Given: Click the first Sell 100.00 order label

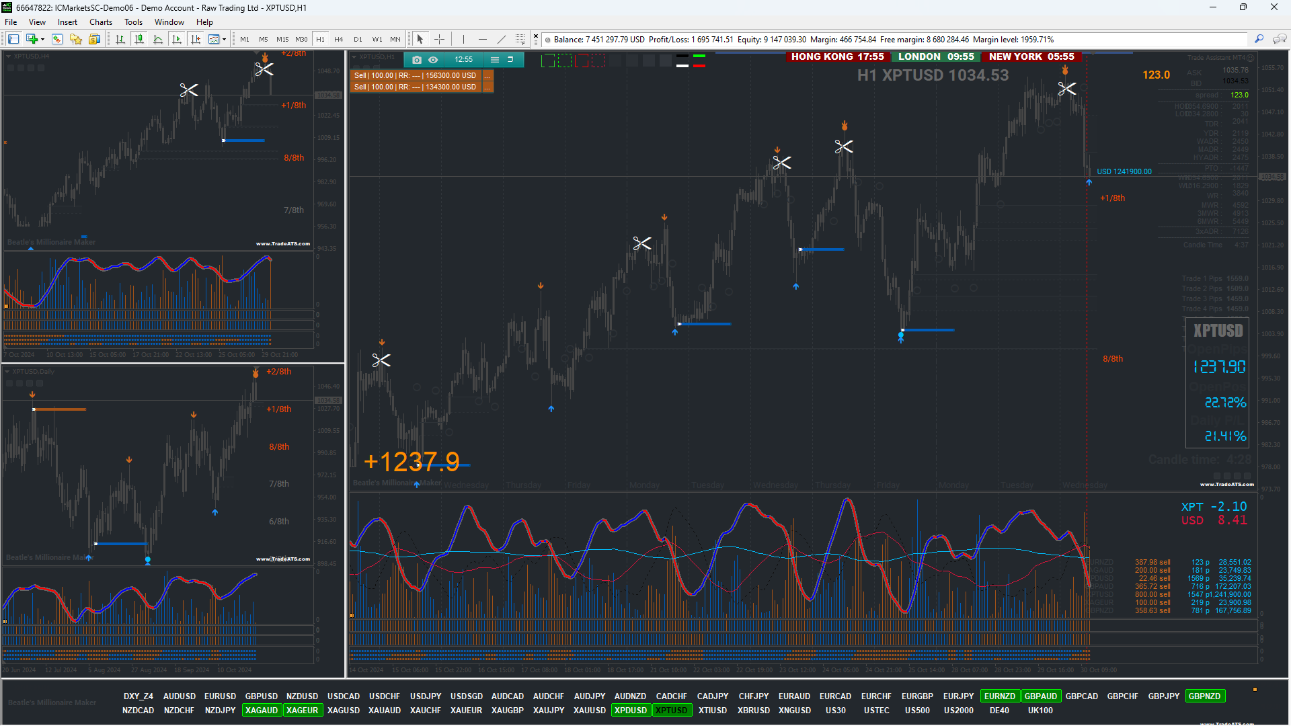Looking at the screenshot, I should point(415,75).
